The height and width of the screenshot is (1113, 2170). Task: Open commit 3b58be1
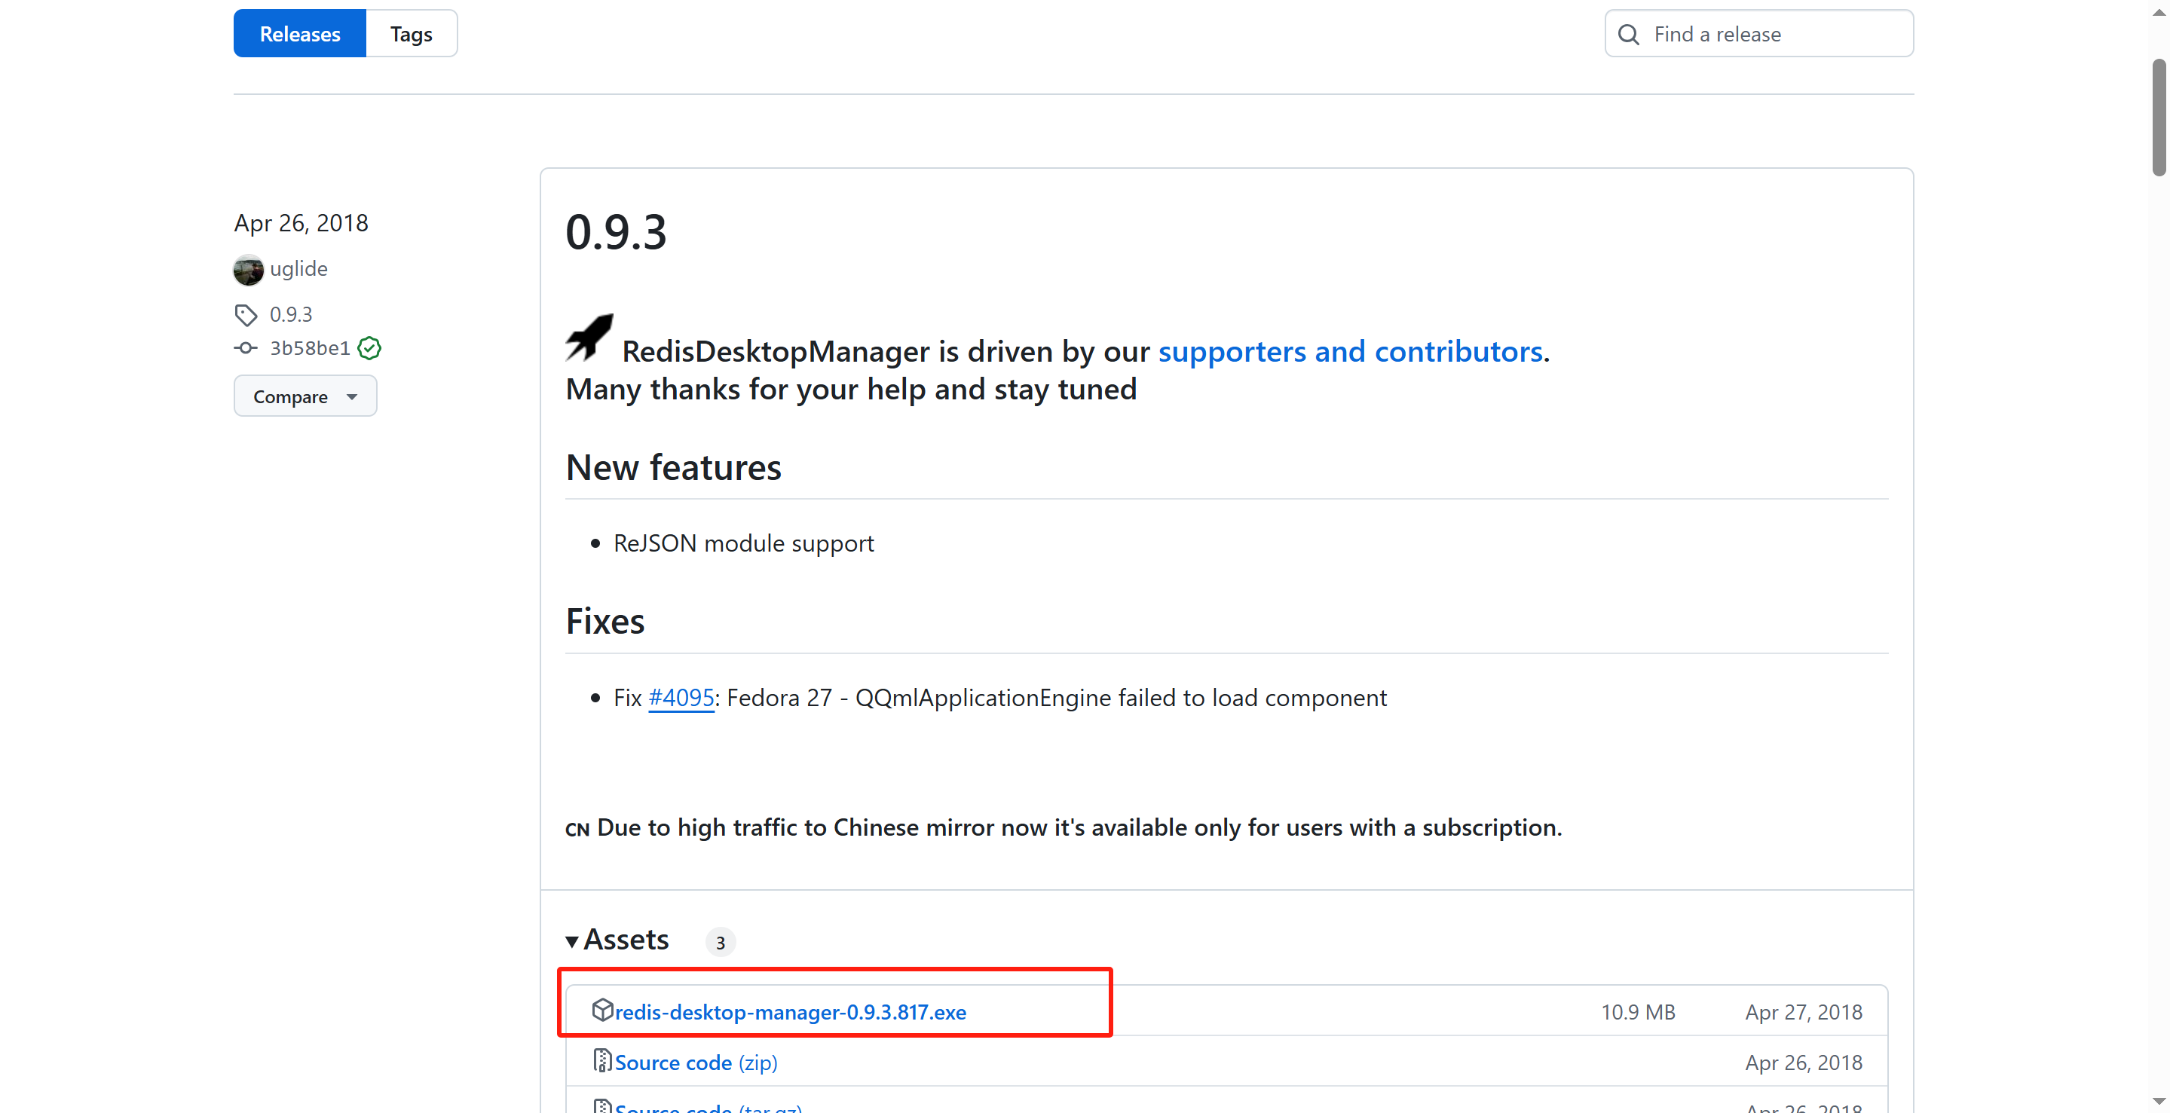pyautogui.click(x=309, y=347)
